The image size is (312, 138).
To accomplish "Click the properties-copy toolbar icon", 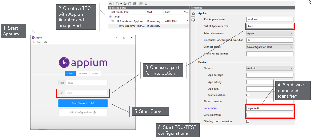I will (x=141, y=3).
